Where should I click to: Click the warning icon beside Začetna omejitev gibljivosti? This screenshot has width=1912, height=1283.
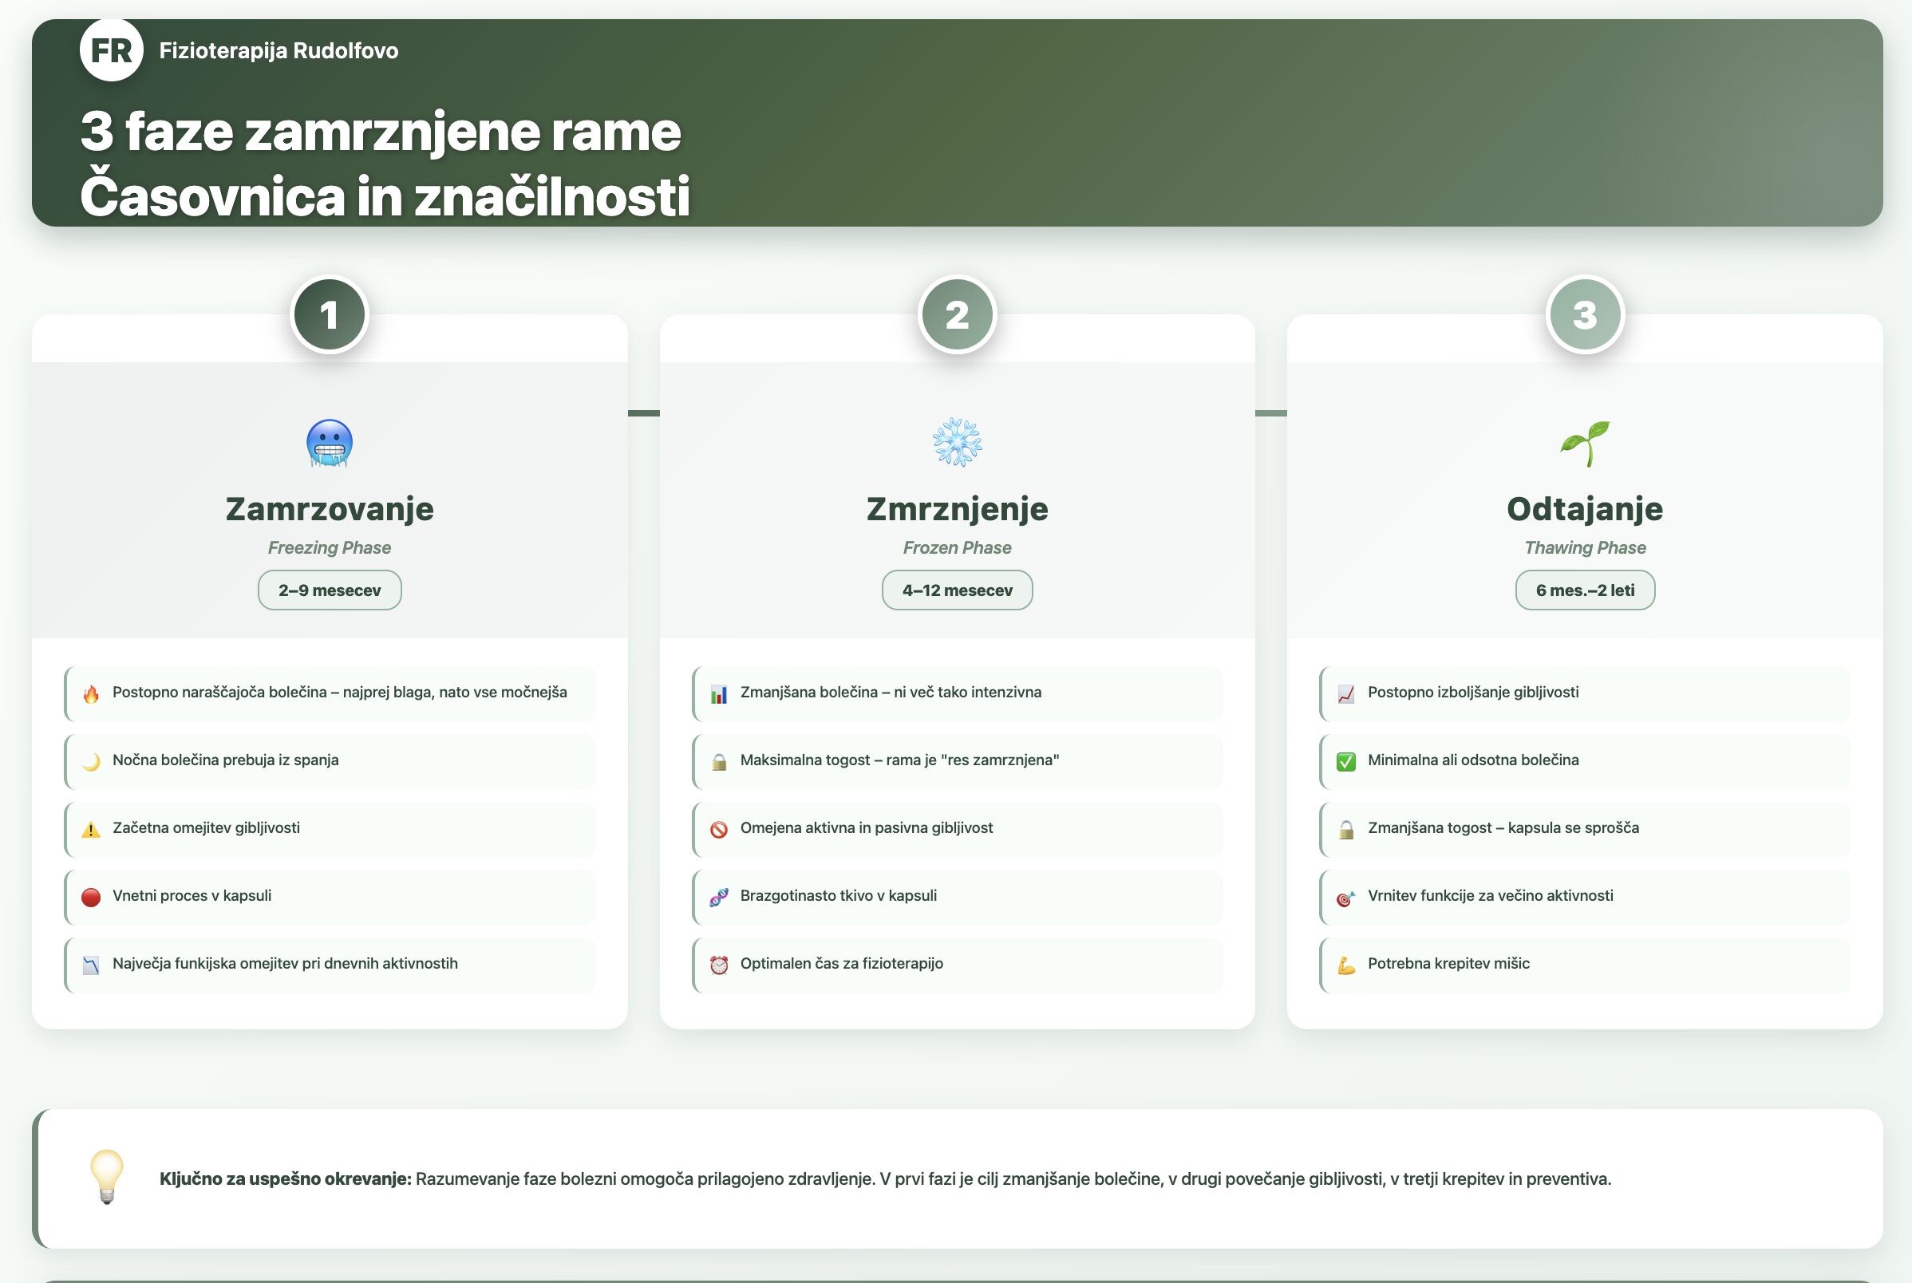tap(91, 830)
